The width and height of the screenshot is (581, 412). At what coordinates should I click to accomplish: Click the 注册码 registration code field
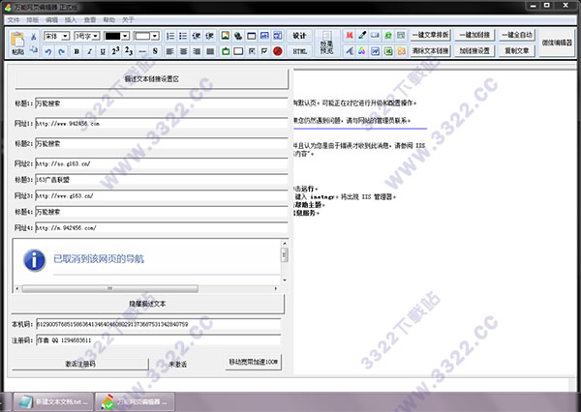[x=158, y=340]
